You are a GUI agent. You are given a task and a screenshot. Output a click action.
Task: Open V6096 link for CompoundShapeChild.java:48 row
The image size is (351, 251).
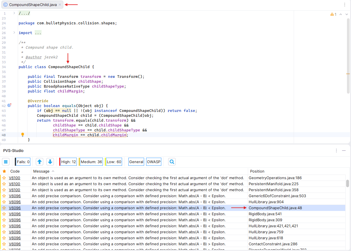(x=15, y=208)
